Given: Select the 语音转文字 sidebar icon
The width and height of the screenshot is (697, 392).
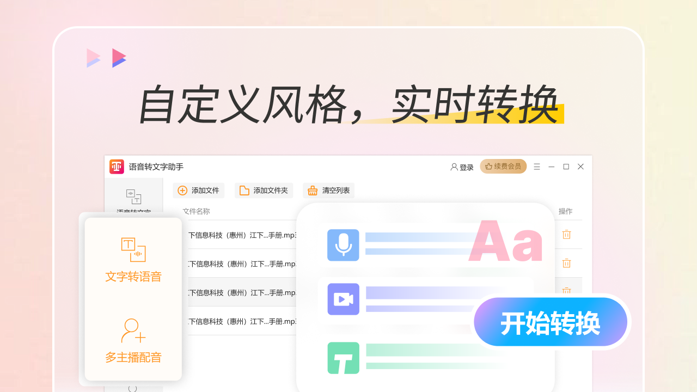Looking at the screenshot, I should point(134,197).
